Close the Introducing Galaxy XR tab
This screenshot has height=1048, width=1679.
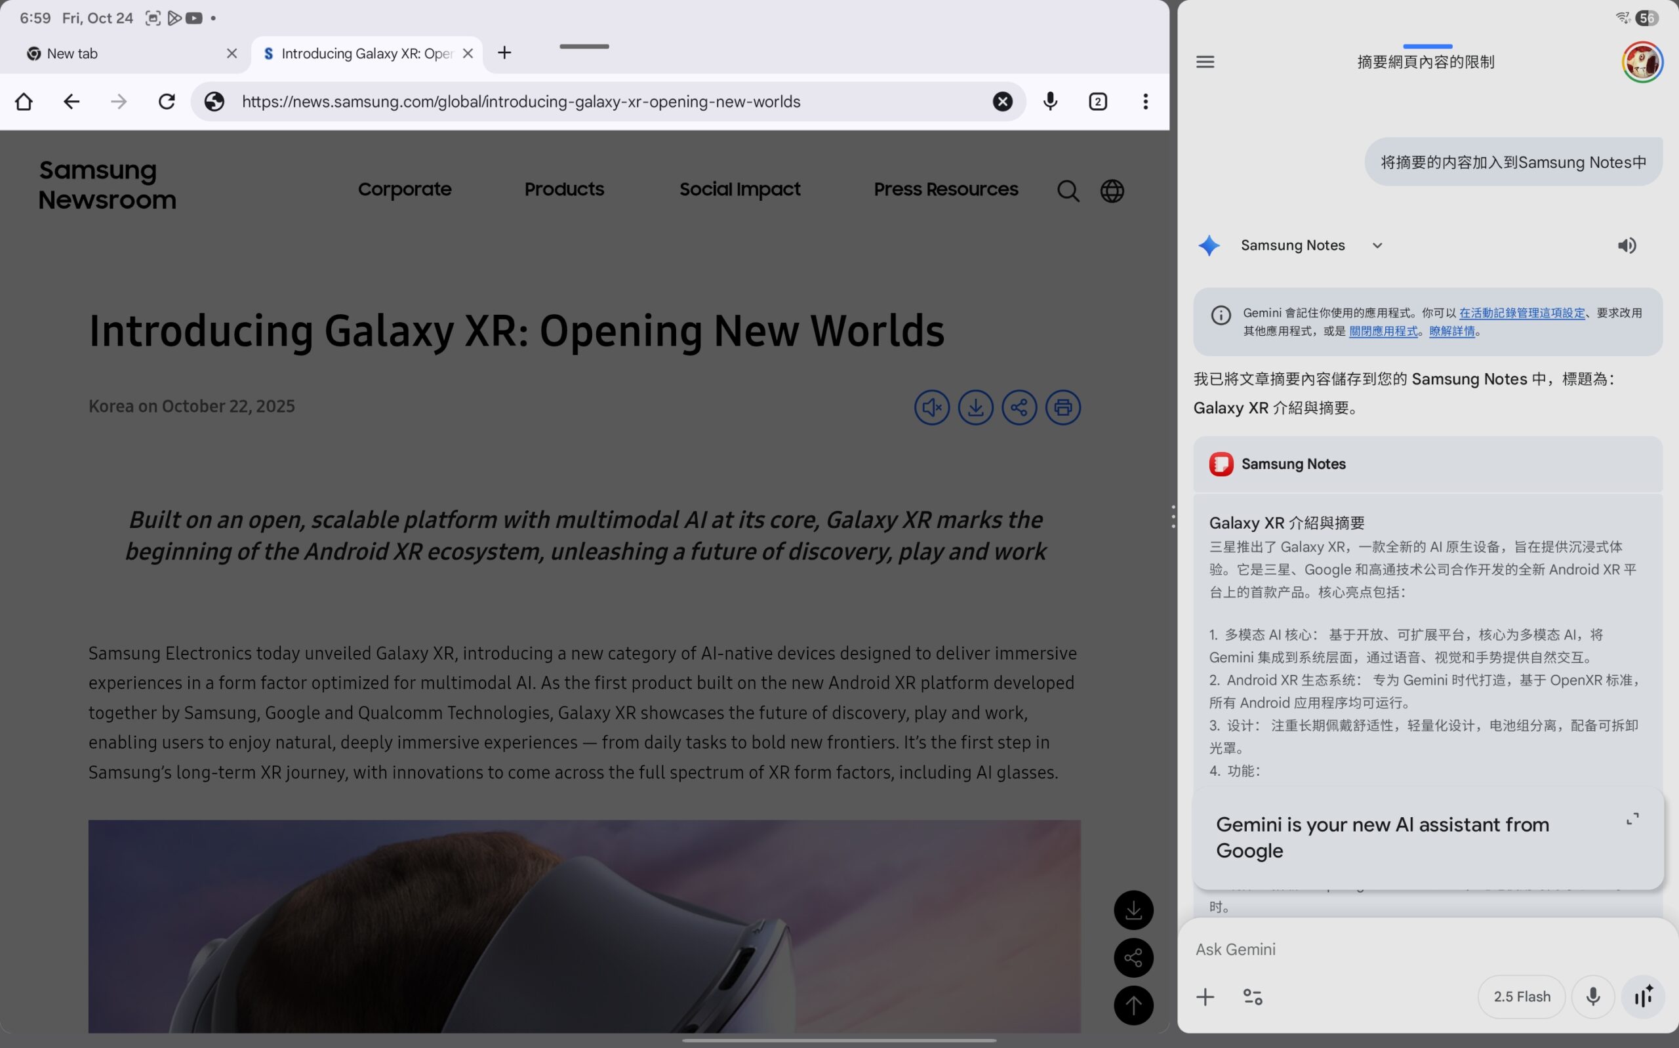[468, 53]
